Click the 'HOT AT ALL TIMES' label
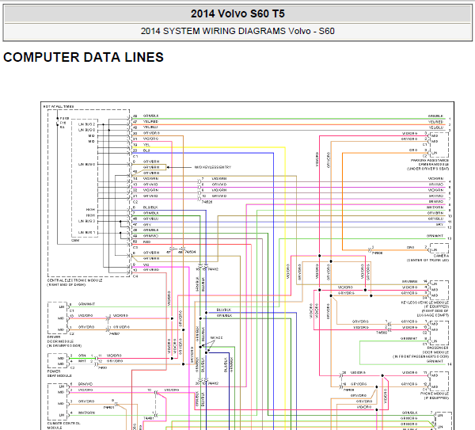475x430 pixels. point(59,107)
